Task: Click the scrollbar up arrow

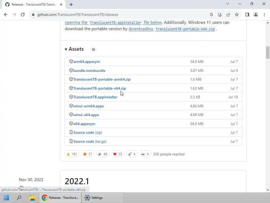Action: tap(268, 23)
